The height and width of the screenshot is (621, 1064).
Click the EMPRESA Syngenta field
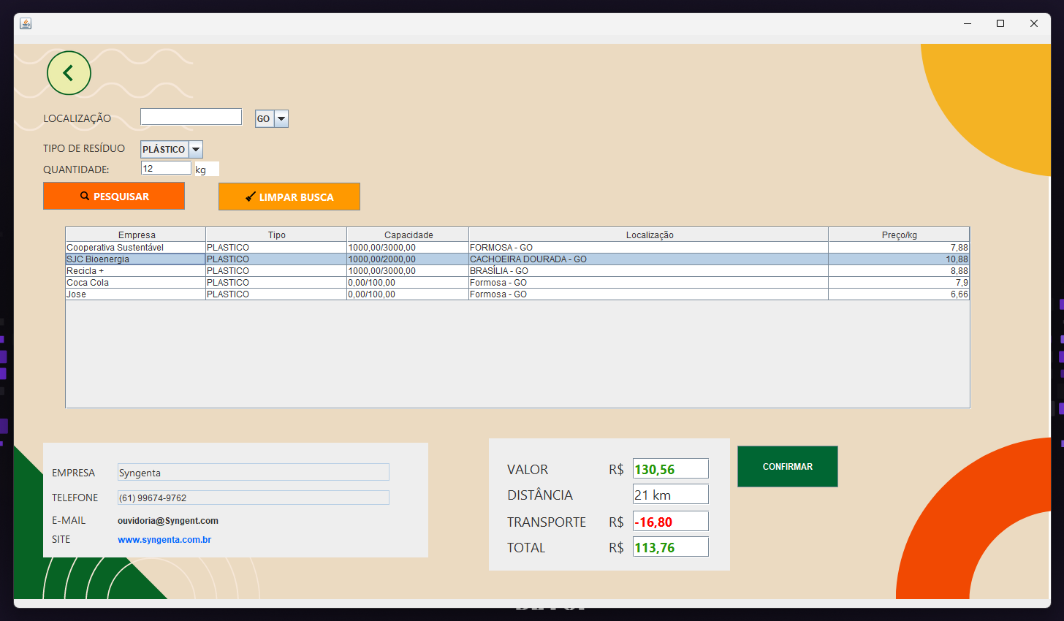254,473
